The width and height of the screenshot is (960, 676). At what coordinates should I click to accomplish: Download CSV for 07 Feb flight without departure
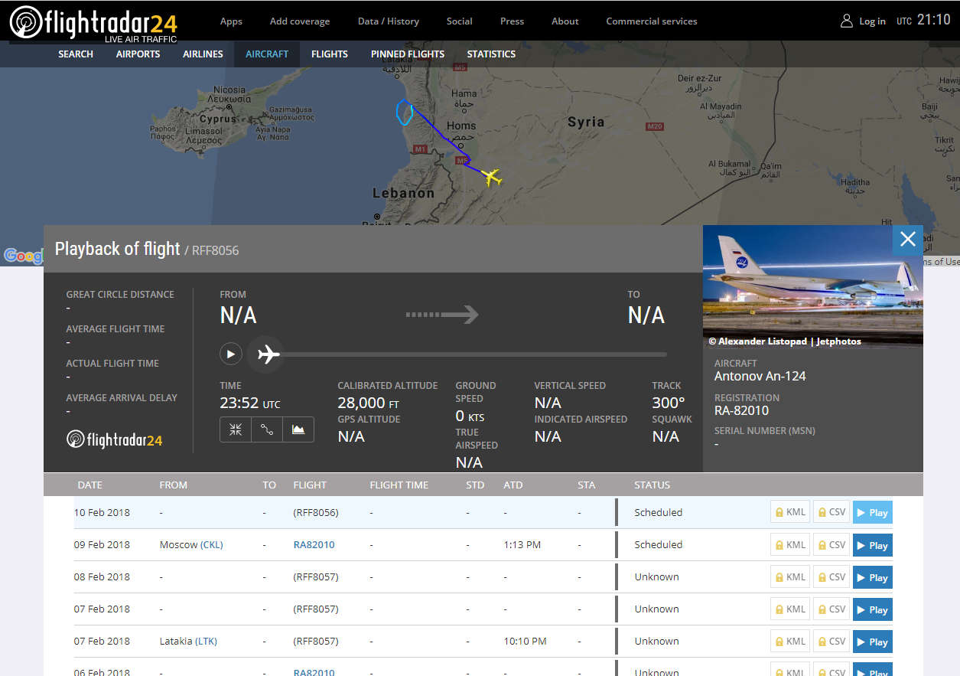pyautogui.click(x=831, y=609)
